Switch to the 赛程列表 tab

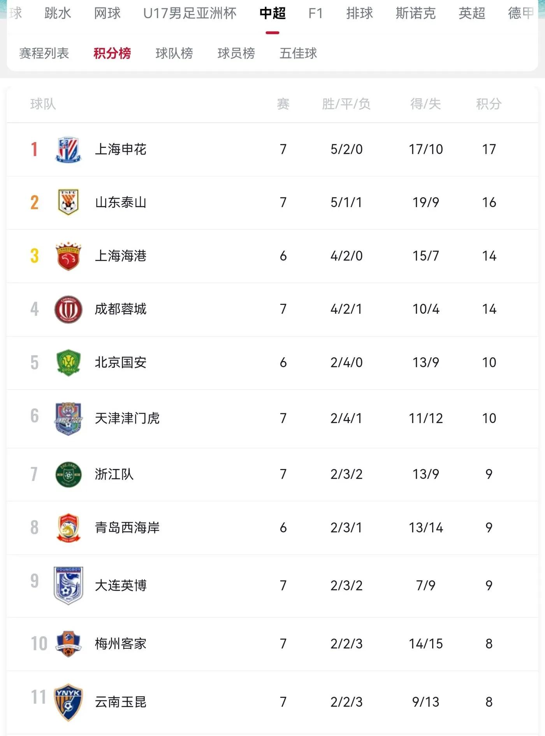44,53
